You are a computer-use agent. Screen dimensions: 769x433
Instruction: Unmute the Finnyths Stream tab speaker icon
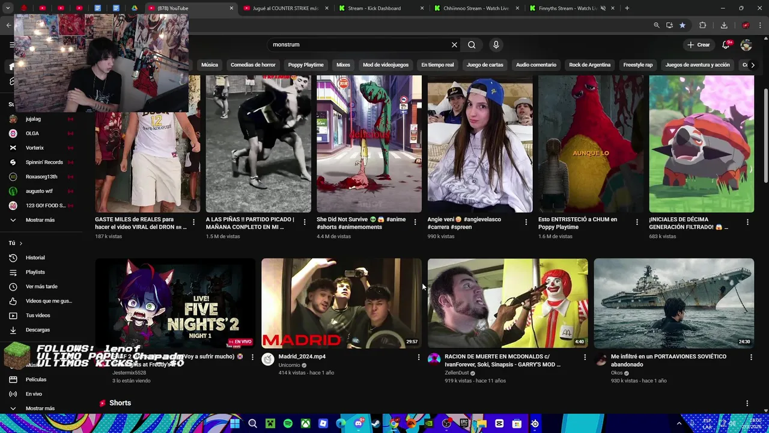(603, 8)
